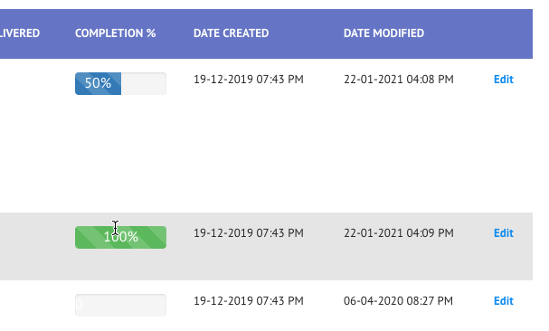
Task: Click the 22-01-2021 04:09 PM modified date
Action: [399, 233]
